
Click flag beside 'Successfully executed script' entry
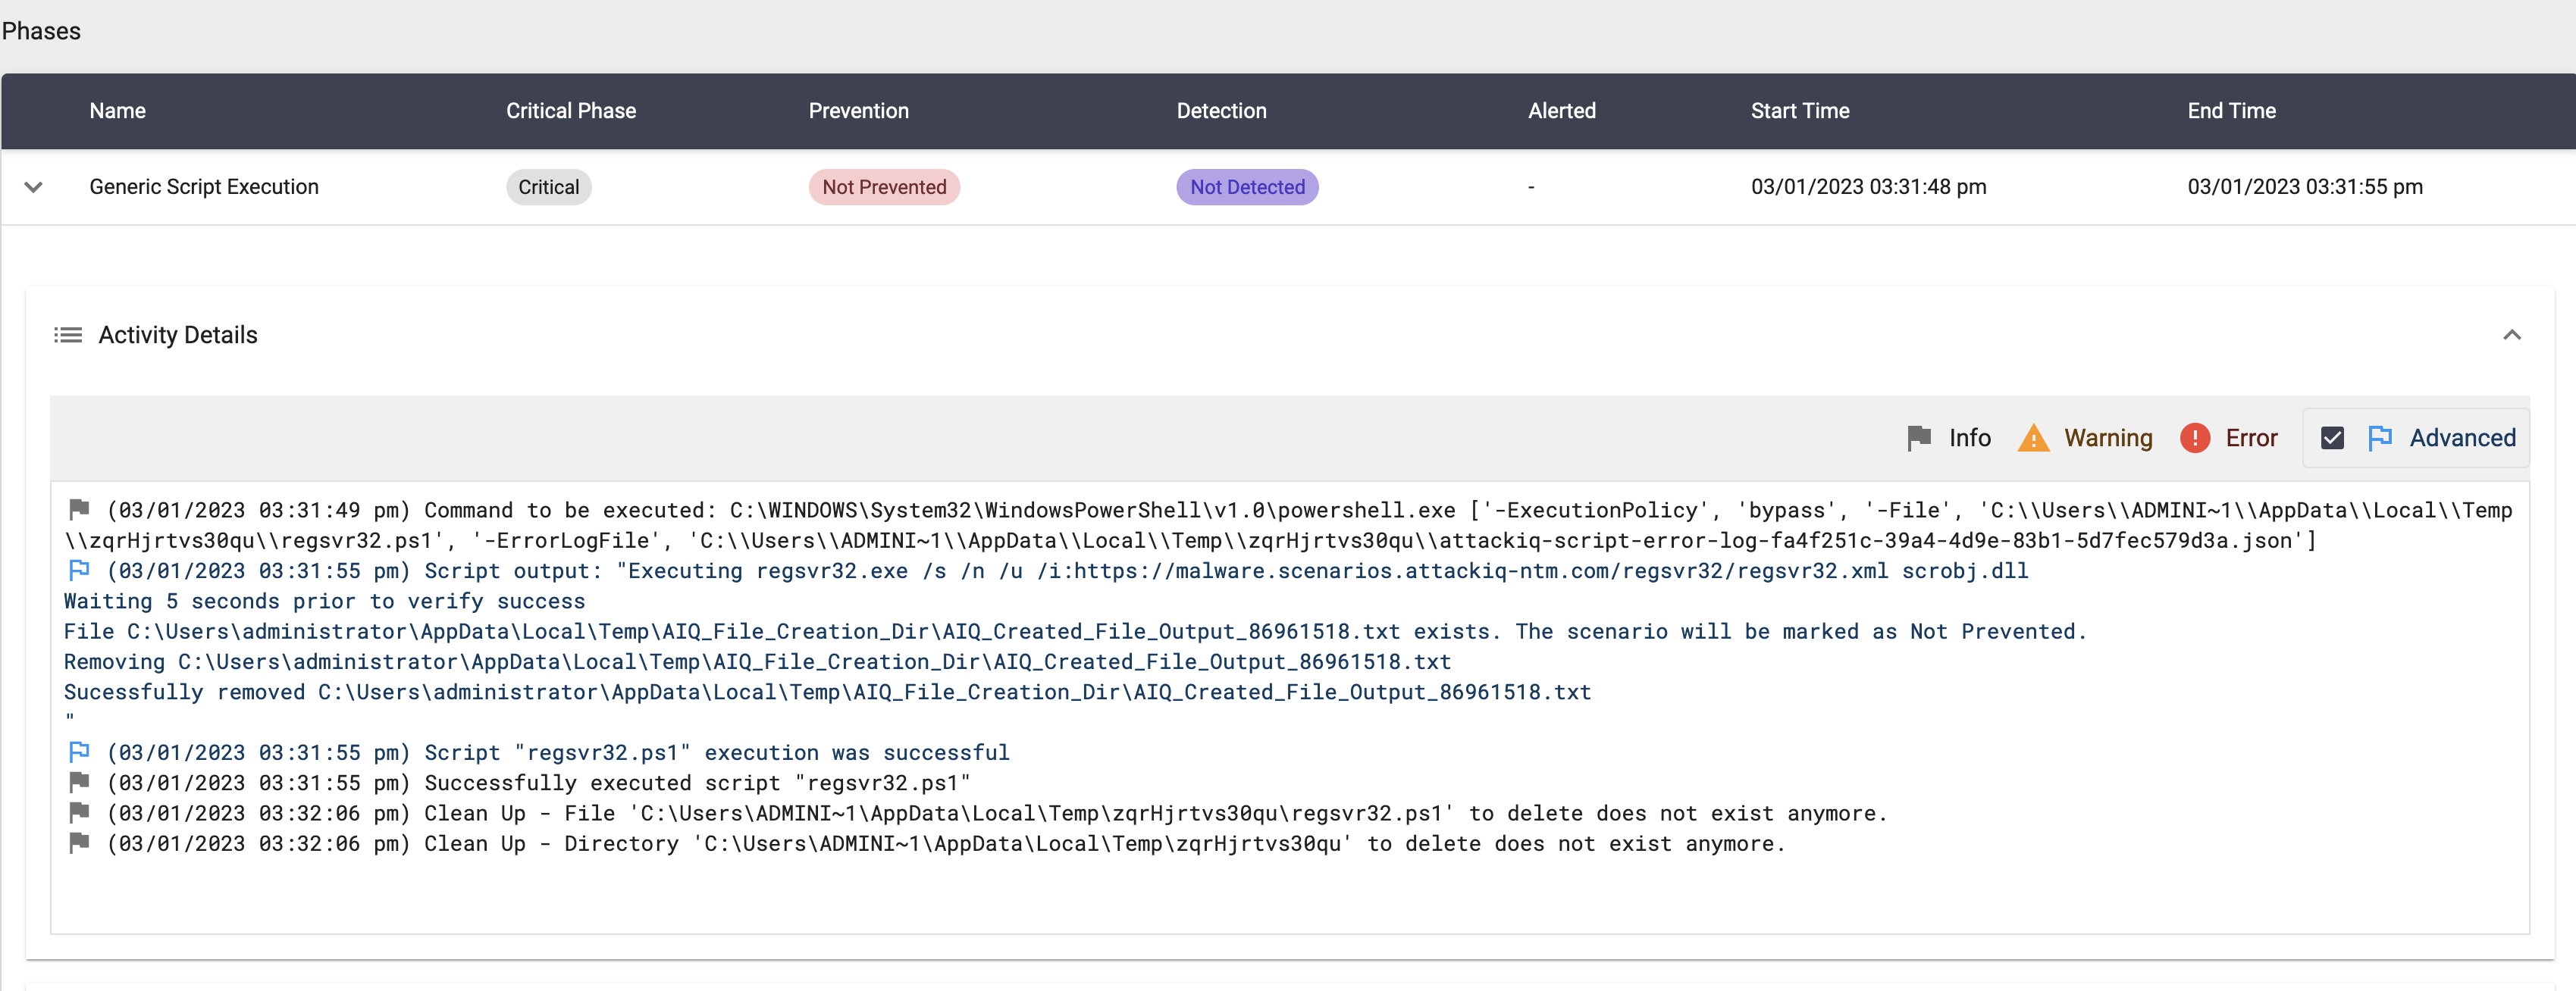79,782
